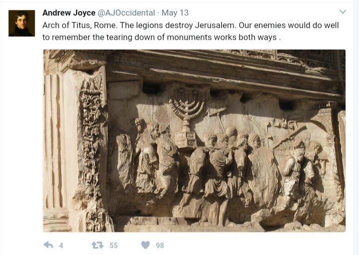Click the @AJOccidental handle
This screenshot has width=359, height=255.
point(126,13)
